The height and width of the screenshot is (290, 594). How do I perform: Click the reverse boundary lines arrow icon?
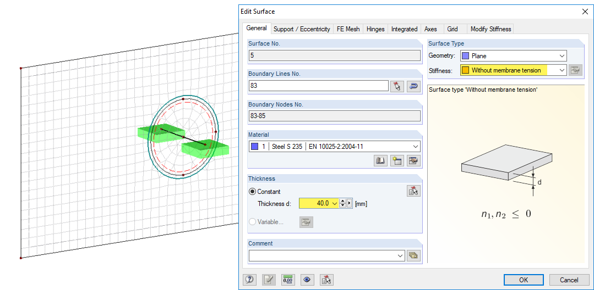[413, 86]
